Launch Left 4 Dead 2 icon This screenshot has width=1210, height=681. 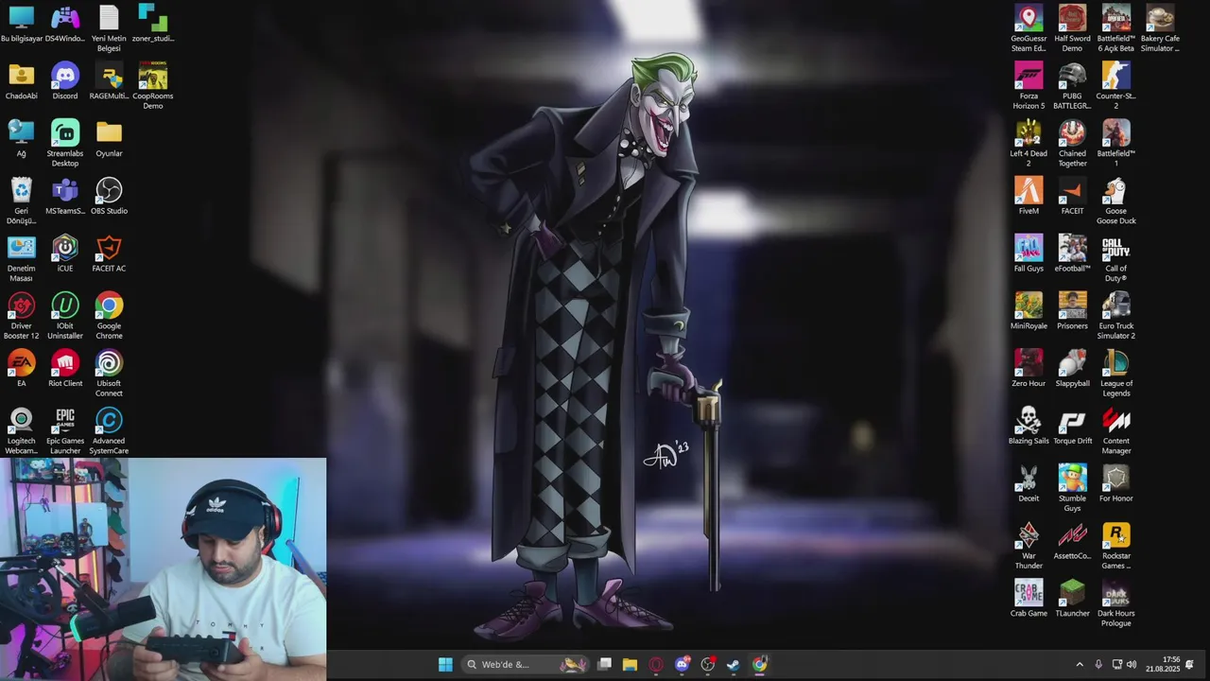click(x=1028, y=144)
